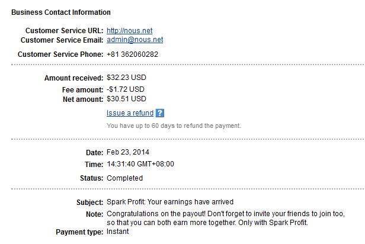Click the 14:31:40 GMT+08:00 time value

click(x=140, y=164)
